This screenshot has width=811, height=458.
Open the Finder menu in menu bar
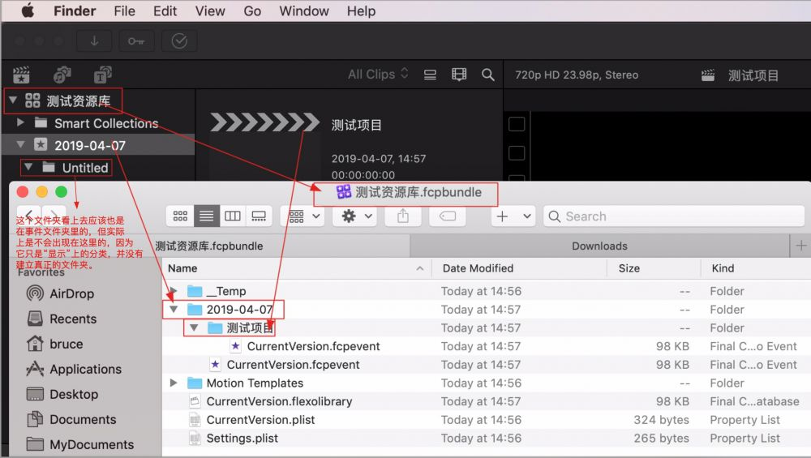[75, 11]
